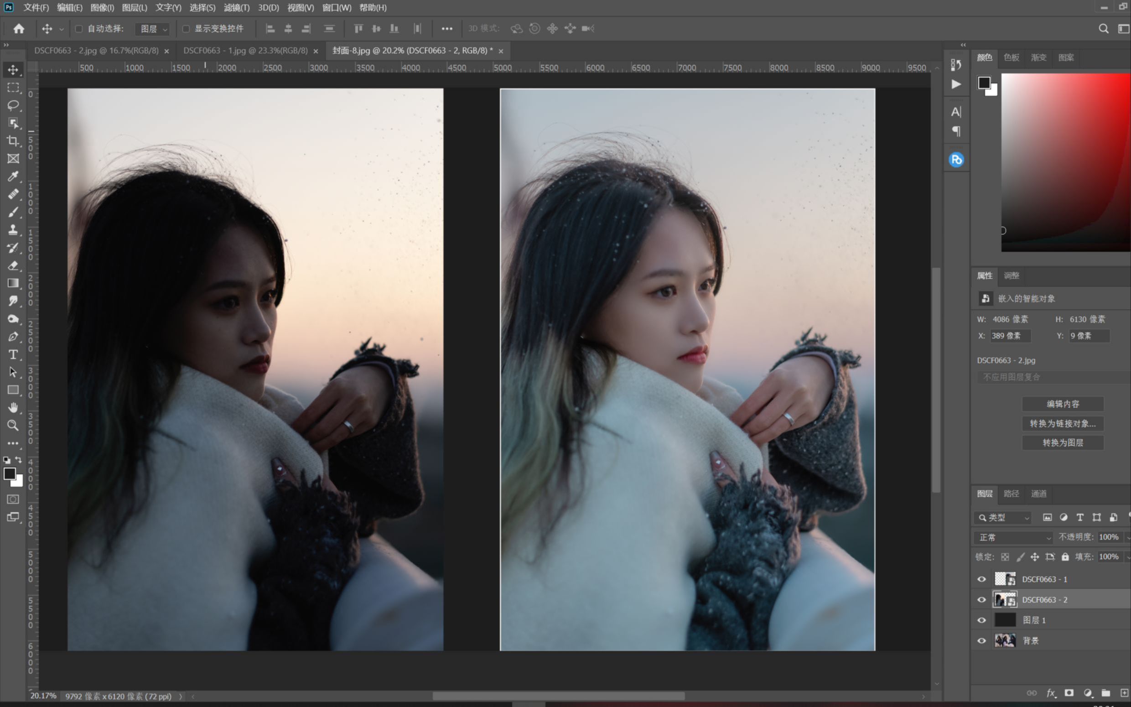Screen dimensions: 1131x707
Task: Click the Home icon in options bar
Action: pyautogui.click(x=19, y=29)
